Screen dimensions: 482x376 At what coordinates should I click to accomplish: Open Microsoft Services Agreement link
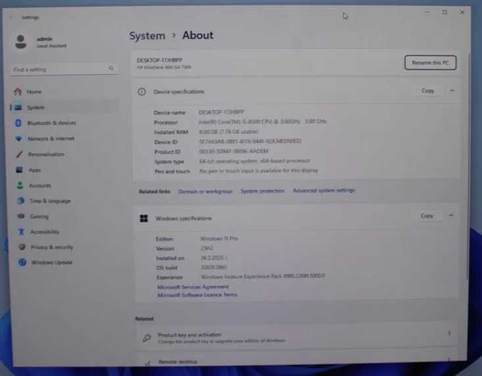click(x=193, y=287)
